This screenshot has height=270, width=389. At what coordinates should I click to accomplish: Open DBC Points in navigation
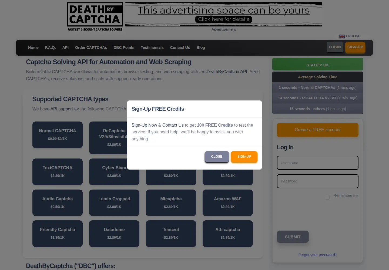[124, 48]
